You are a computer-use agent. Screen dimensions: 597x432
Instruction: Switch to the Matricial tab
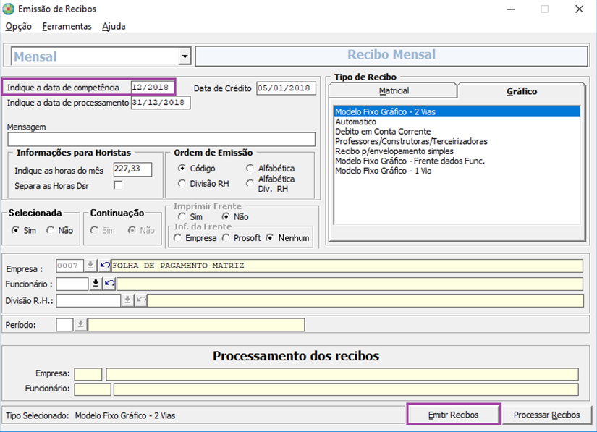tap(394, 90)
